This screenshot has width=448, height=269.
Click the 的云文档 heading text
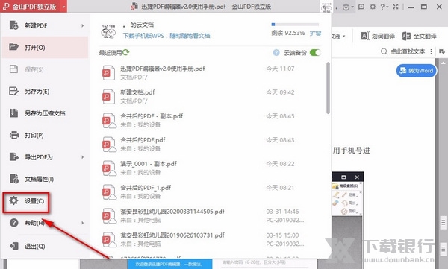click(142, 25)
